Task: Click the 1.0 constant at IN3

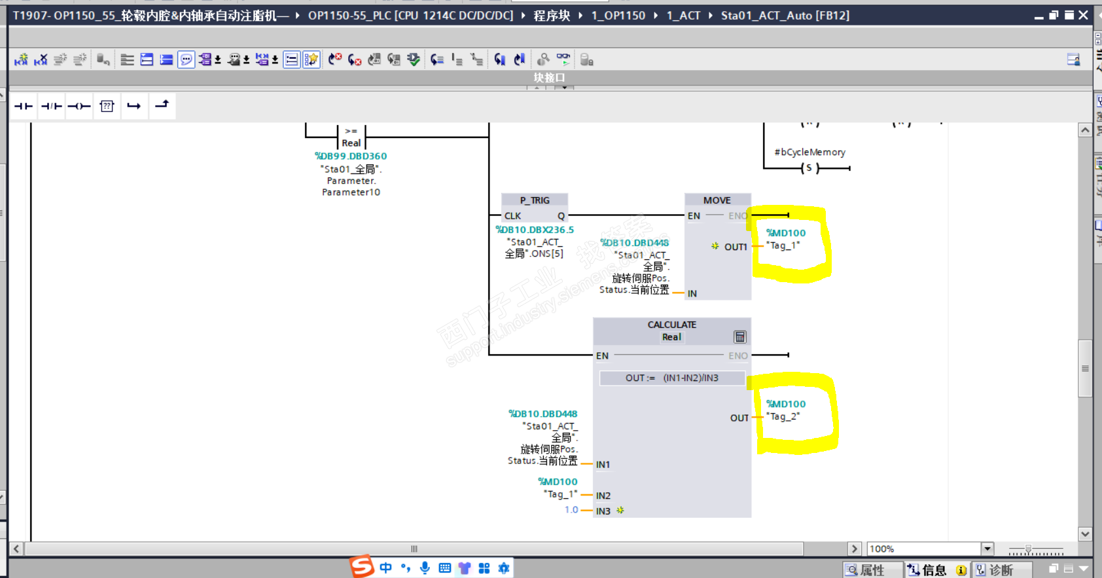Action: click(x=571, y=509)
